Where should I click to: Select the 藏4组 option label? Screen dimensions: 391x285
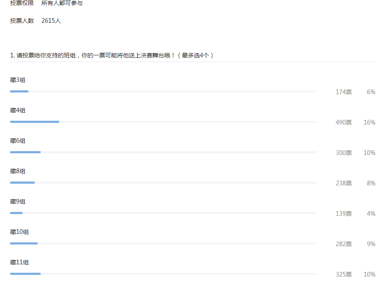[18, 111]
